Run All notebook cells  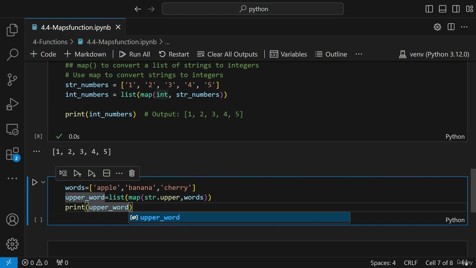(x=135, y=54)
